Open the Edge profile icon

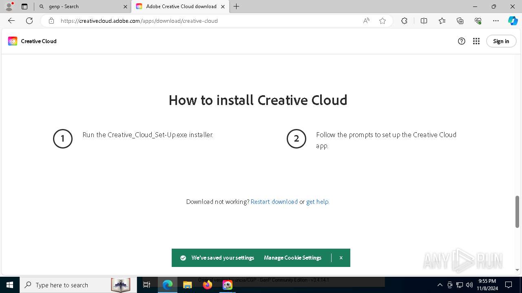click(x=9, y=7)
